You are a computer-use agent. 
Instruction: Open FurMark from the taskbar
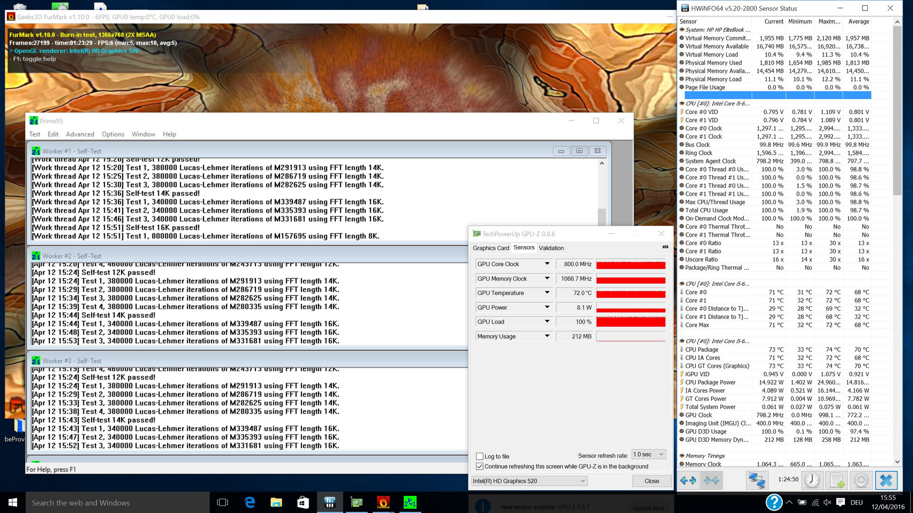point(383,503)
